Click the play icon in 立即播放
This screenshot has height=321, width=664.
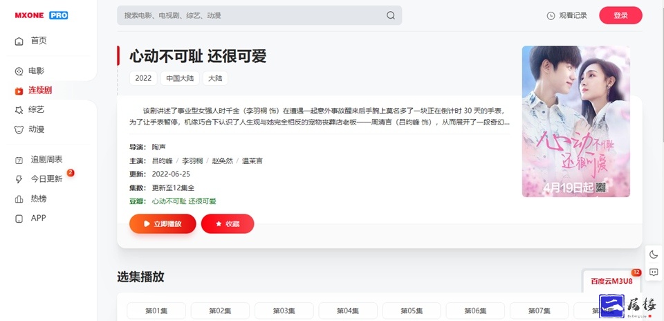(x=147, y=223)
